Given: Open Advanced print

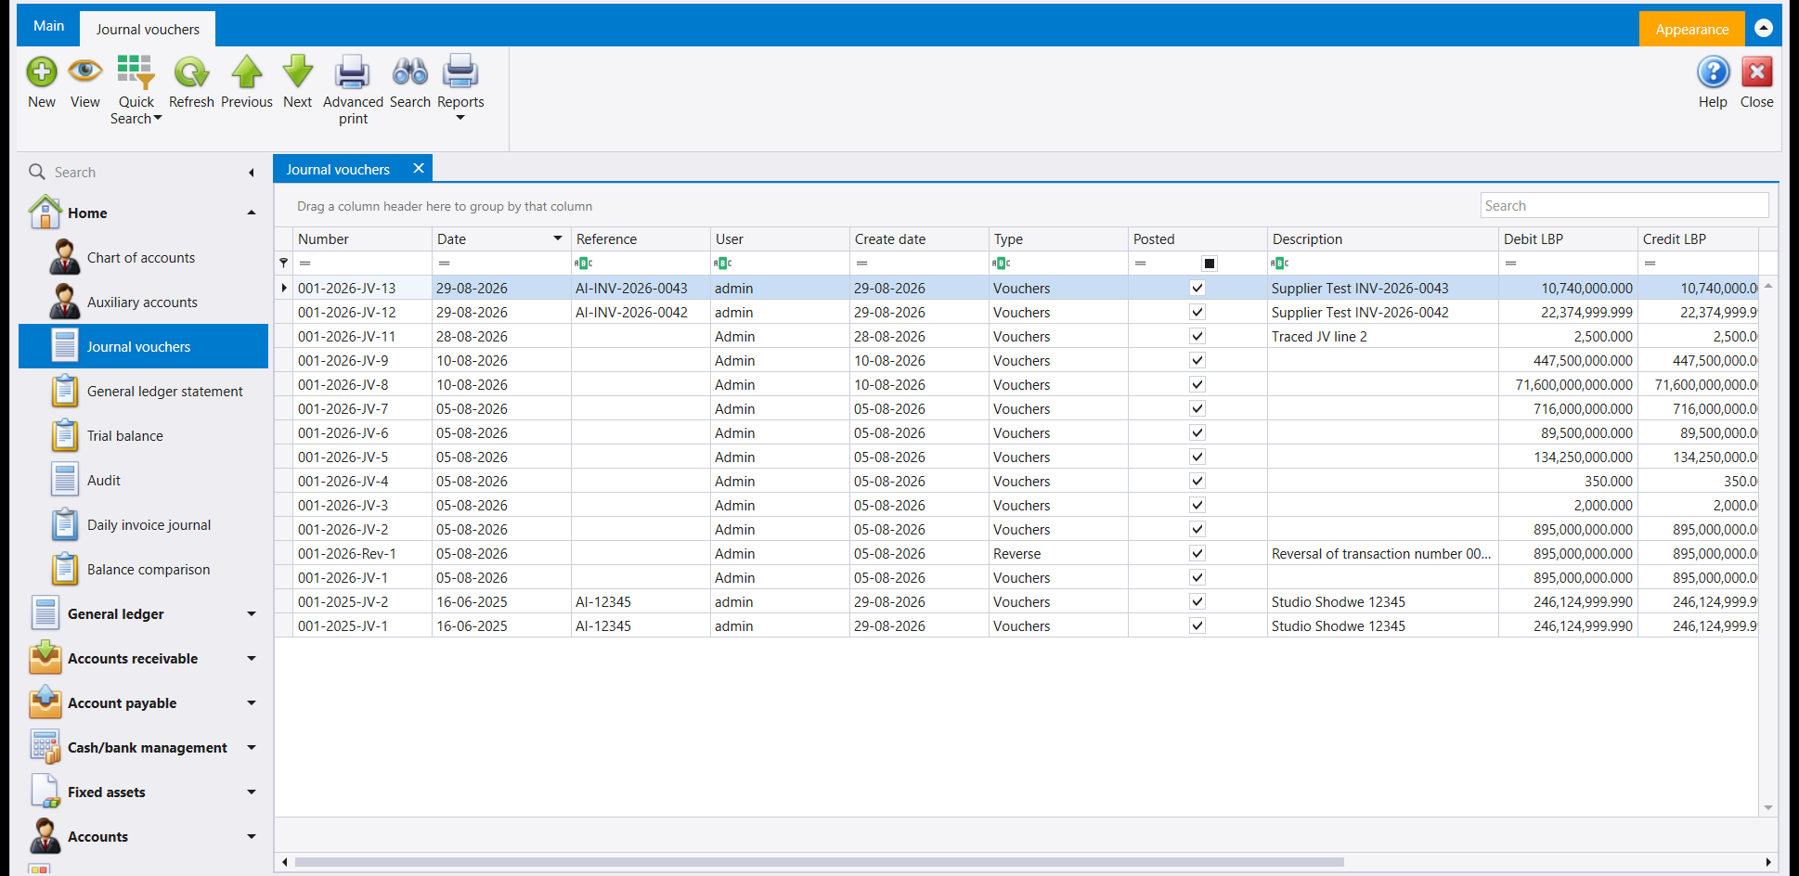Looking at the screenshot, I should point(353,71).
